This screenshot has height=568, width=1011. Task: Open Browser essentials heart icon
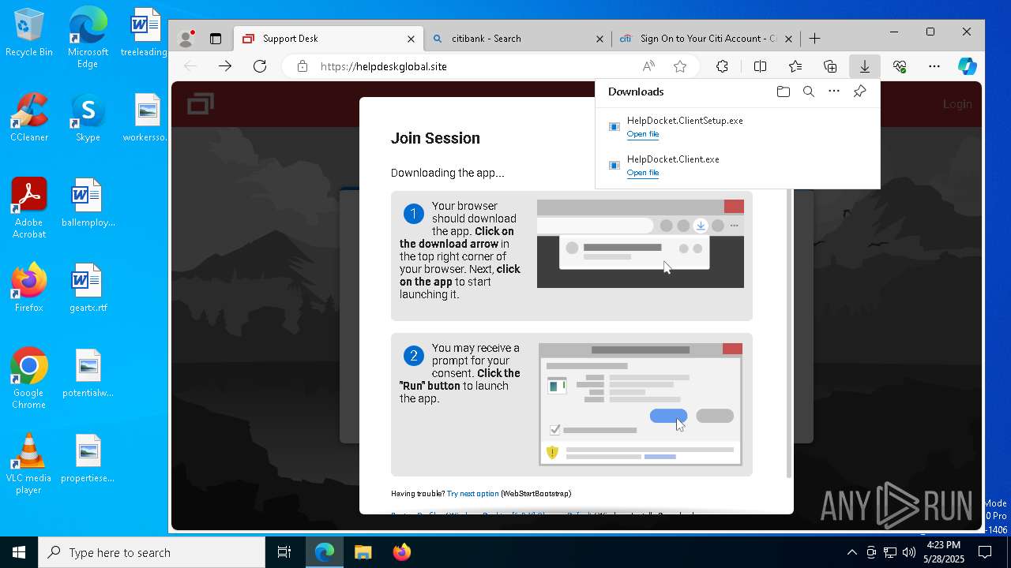(900, 66)
